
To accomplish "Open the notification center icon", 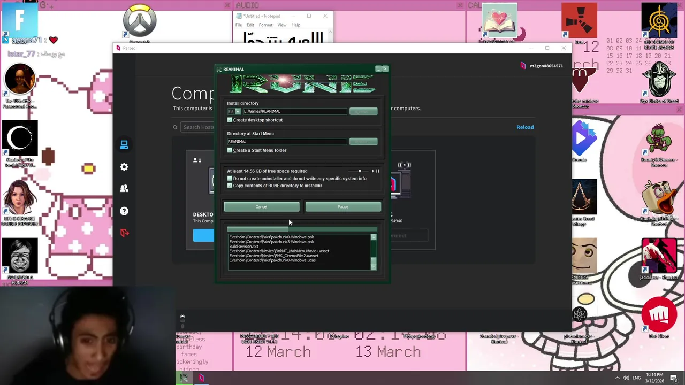I will point(673,378).
